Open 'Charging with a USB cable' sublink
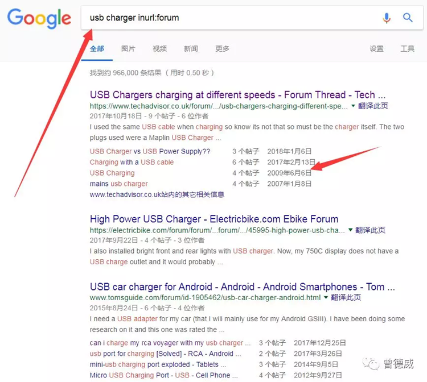This screenshot has width=427, height=382. point(132,162)
